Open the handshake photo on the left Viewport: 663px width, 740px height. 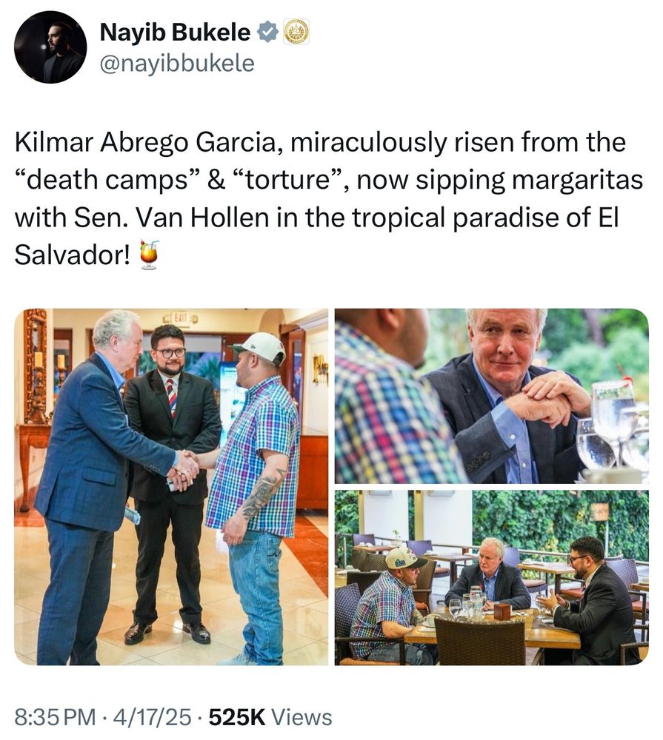[x=171, y=487]
